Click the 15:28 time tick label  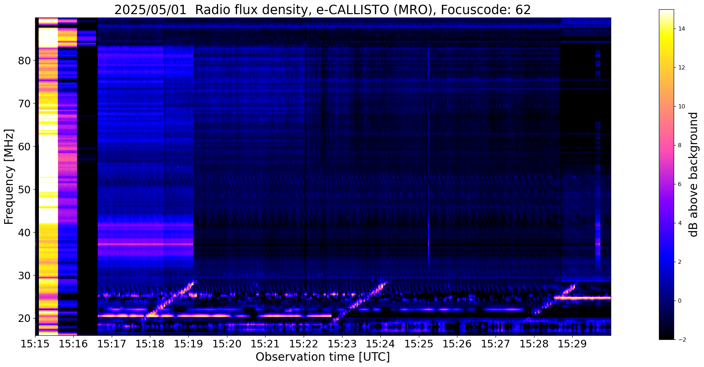(534, 344)
